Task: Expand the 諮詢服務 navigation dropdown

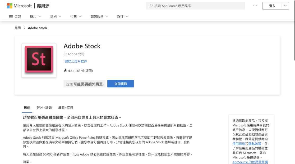Action: pyautogui.click(x=99, y=16)
